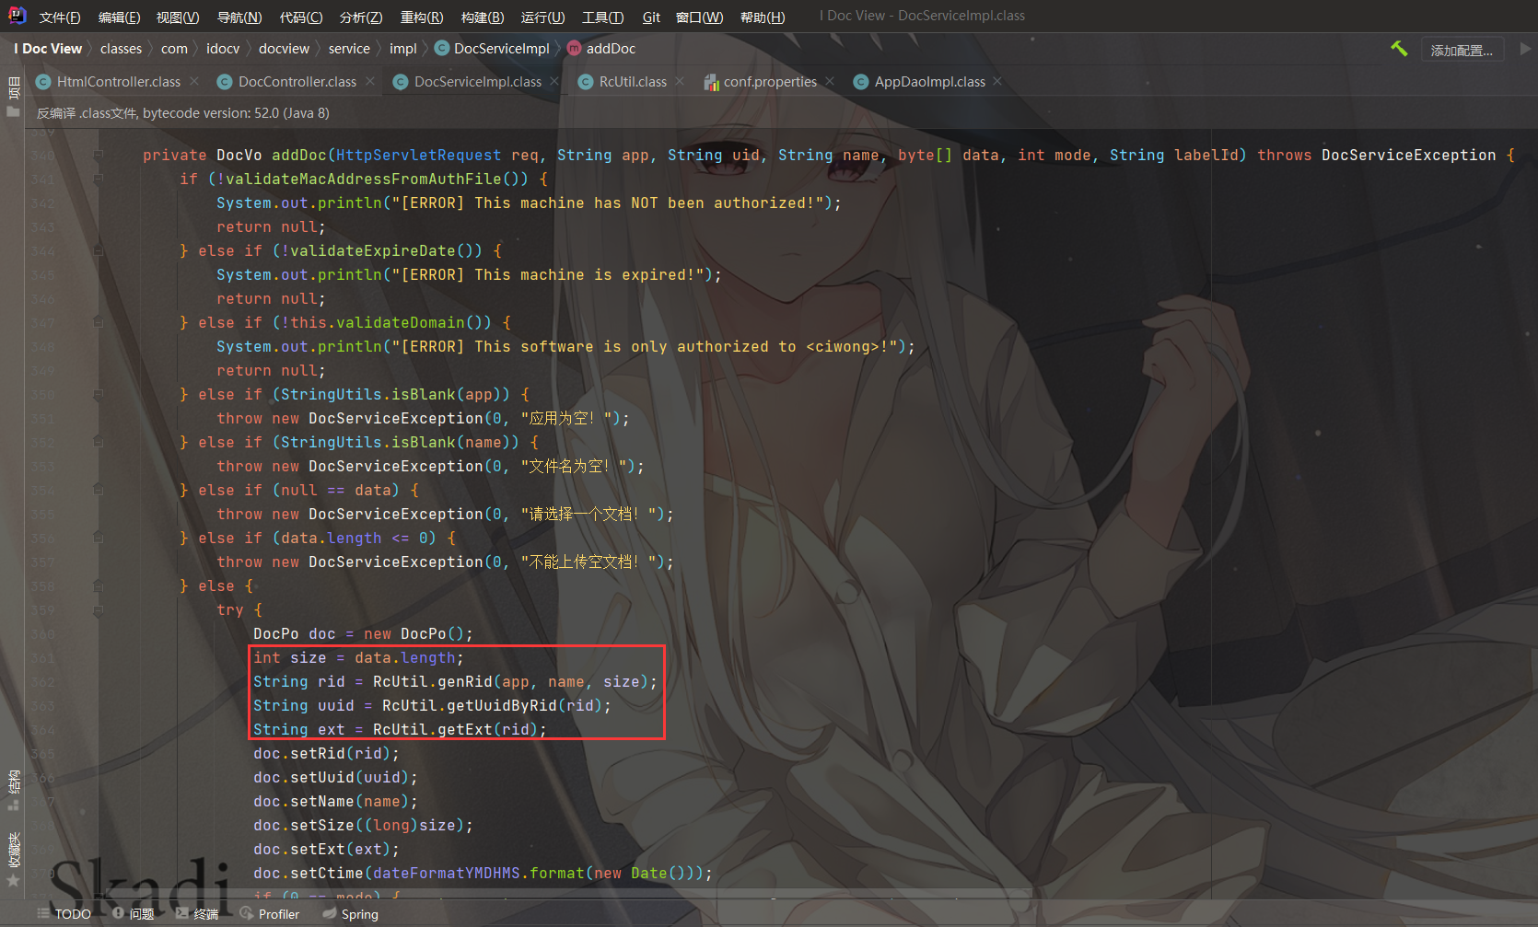Click the terminal icon in the bottom bar
Screen dimensions: 1538x927
coord(181,913)
